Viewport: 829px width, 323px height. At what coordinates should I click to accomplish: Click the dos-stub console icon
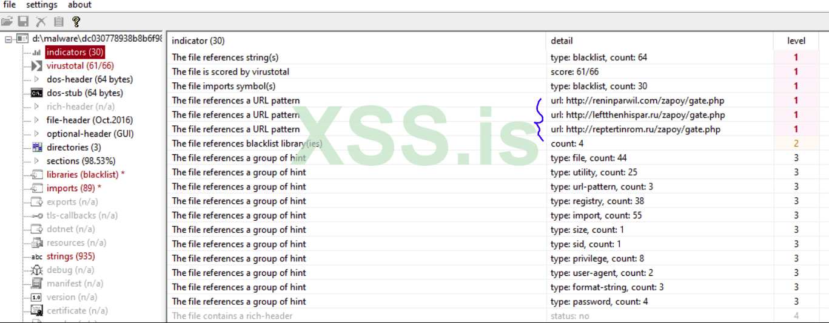click(x=36, y=93)
